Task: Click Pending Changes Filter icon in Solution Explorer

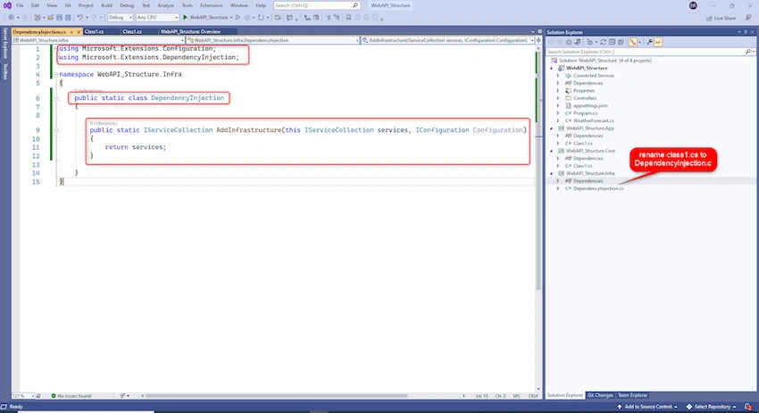Action: pos(589,42)
